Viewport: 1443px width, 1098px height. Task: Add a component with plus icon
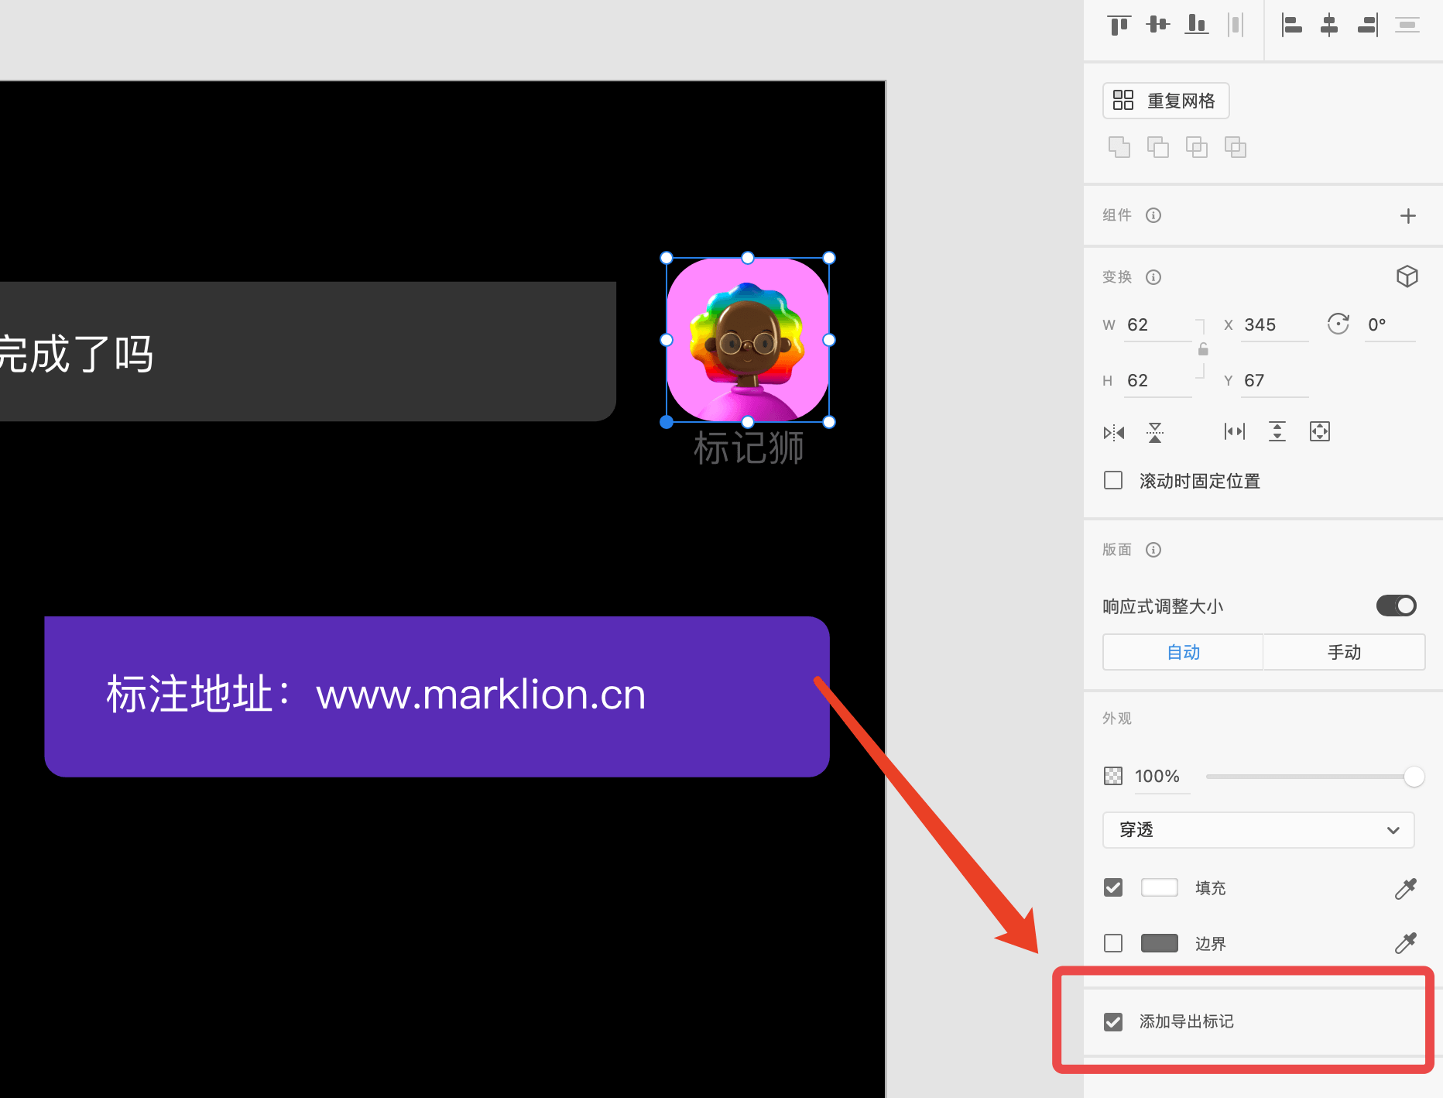coord(1407,216)
